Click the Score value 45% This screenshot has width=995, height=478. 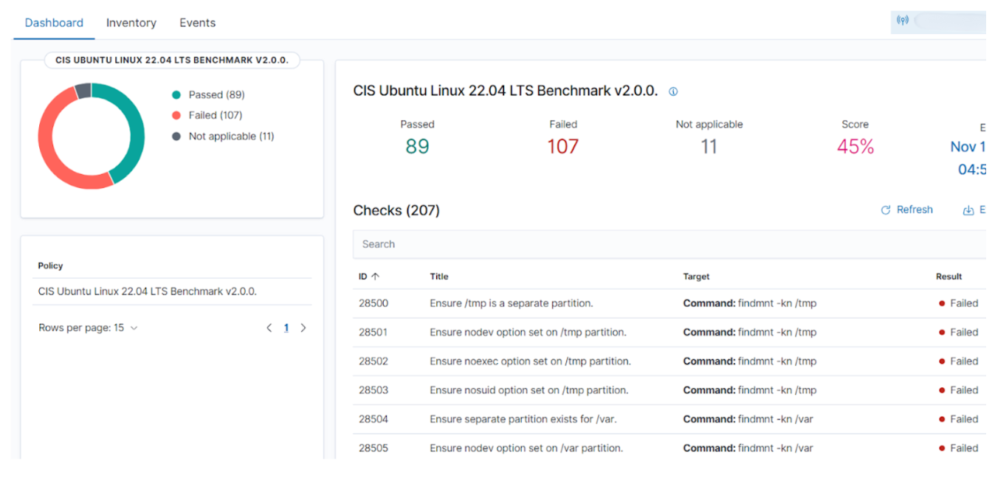point(855,147)
